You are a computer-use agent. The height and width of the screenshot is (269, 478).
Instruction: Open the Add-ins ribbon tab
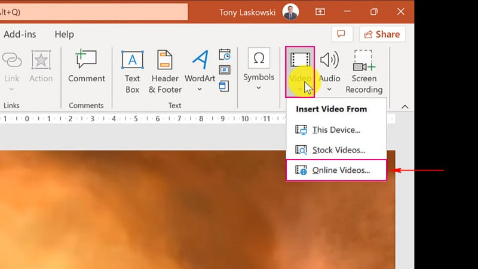click(20, 34)
